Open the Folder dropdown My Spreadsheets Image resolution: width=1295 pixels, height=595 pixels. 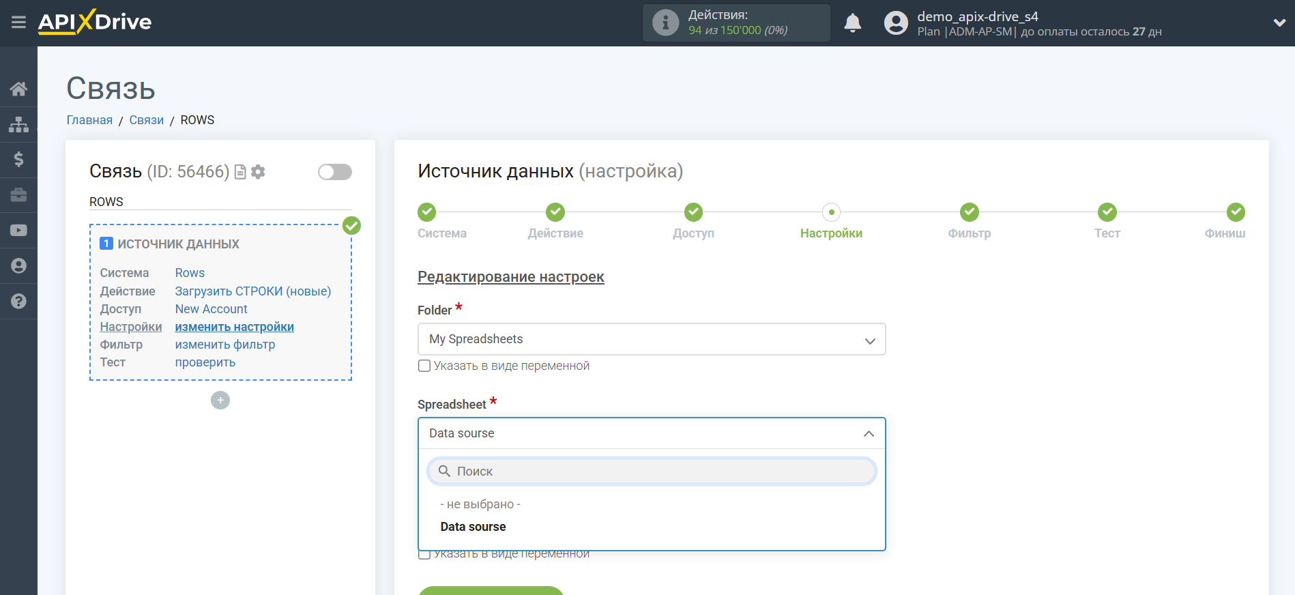click(652, 339)
